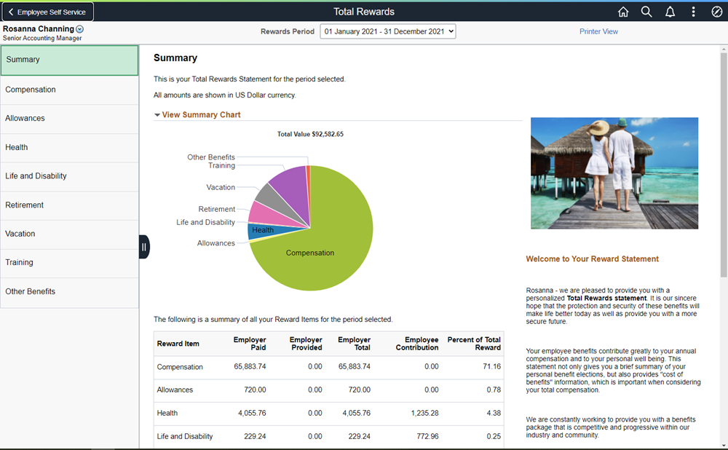Click the 772.96 contribution value
Viewport: 728px width, 450px height.
[x=427, y=437]
